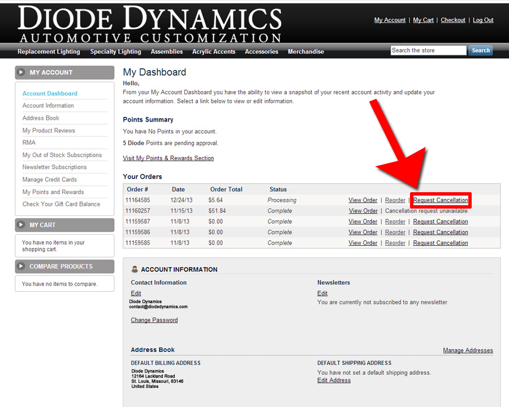This screenshot has height=407, width=509.
Task: Click the Account Information person icon
Action: click(x=135, y=269)
